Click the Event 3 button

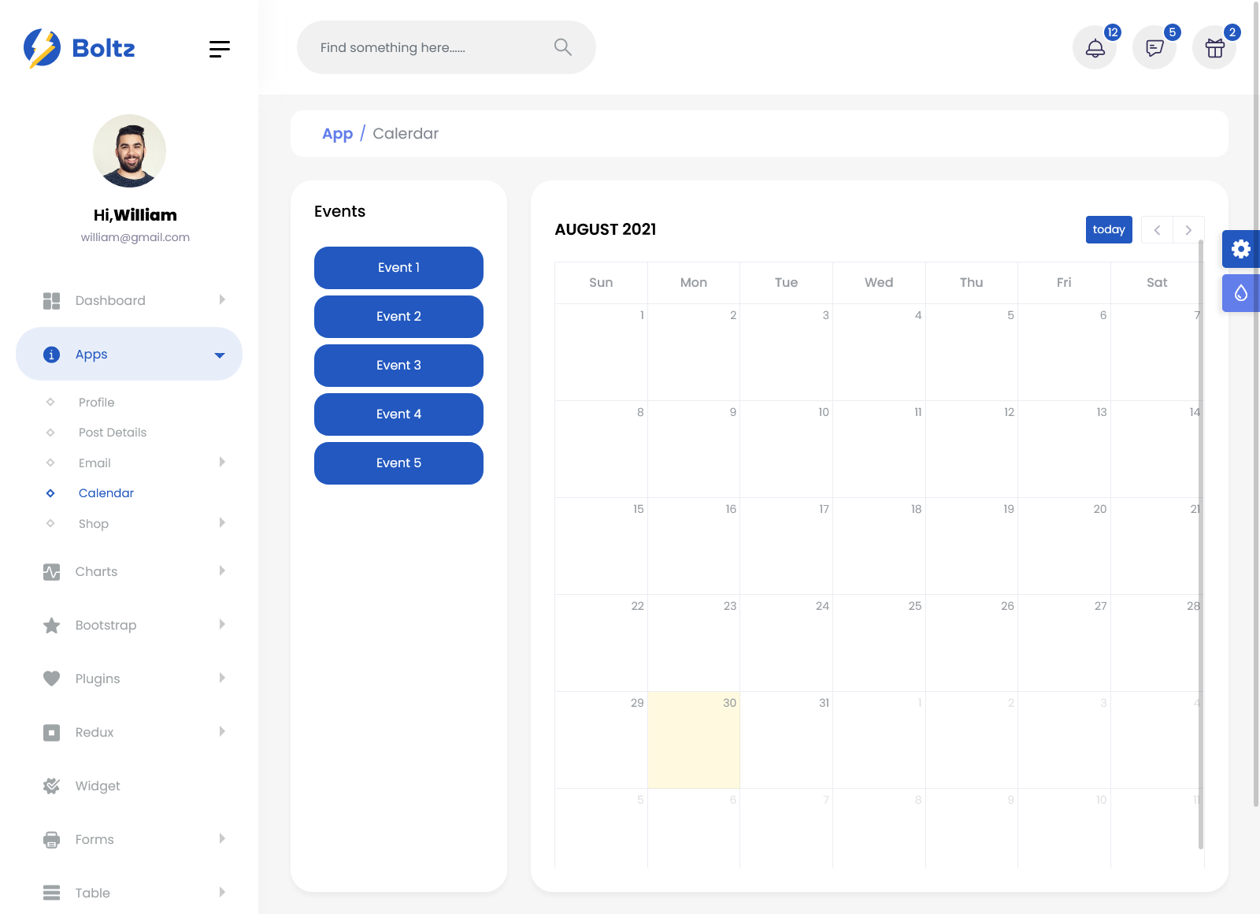point(398,366)
